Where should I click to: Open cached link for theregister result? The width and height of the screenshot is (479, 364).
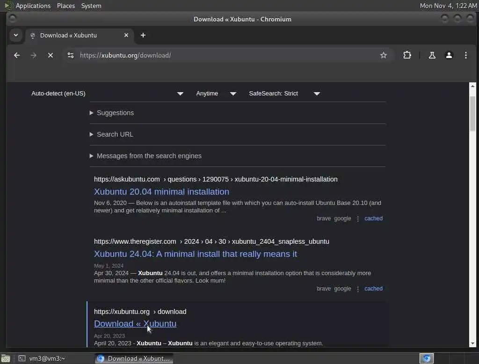point(373,289)
